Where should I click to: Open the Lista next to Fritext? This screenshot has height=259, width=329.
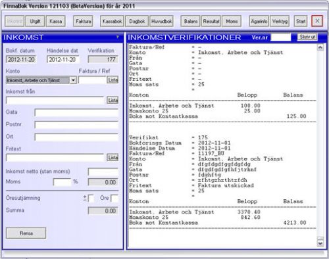pyautogui.click(x=113, y=158)
